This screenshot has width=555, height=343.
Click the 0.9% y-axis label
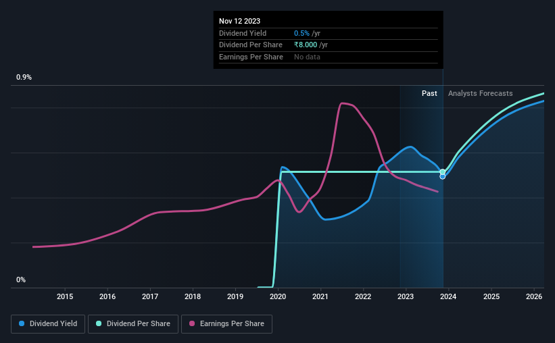click(x=24, y=77)
